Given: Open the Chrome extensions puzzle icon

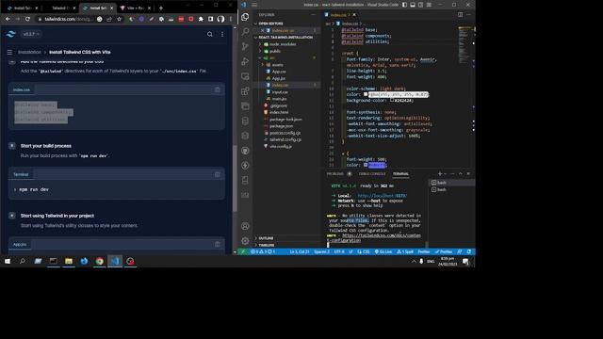Looking at the screenshot, I should point(201,19).
